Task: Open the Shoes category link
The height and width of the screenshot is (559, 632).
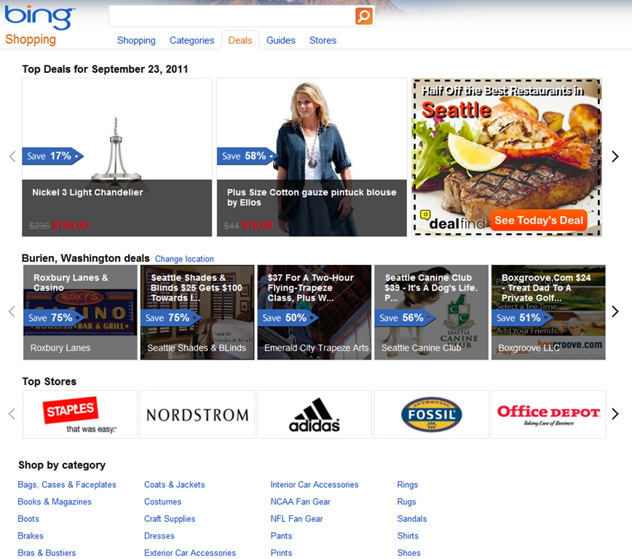Action: point(408,553)
